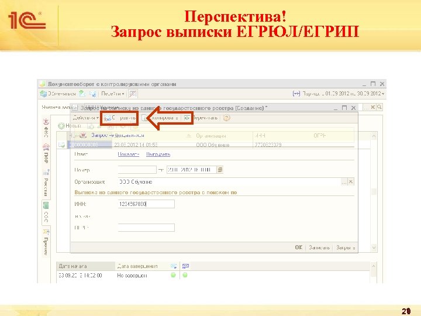The image size is (421, 316).
Task: Switch to the Прочее side tab
Action: (46, 242)
